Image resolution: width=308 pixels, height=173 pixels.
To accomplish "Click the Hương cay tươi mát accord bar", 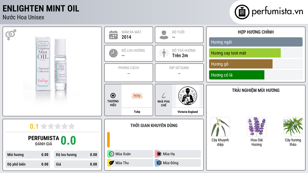I will 256,53.
